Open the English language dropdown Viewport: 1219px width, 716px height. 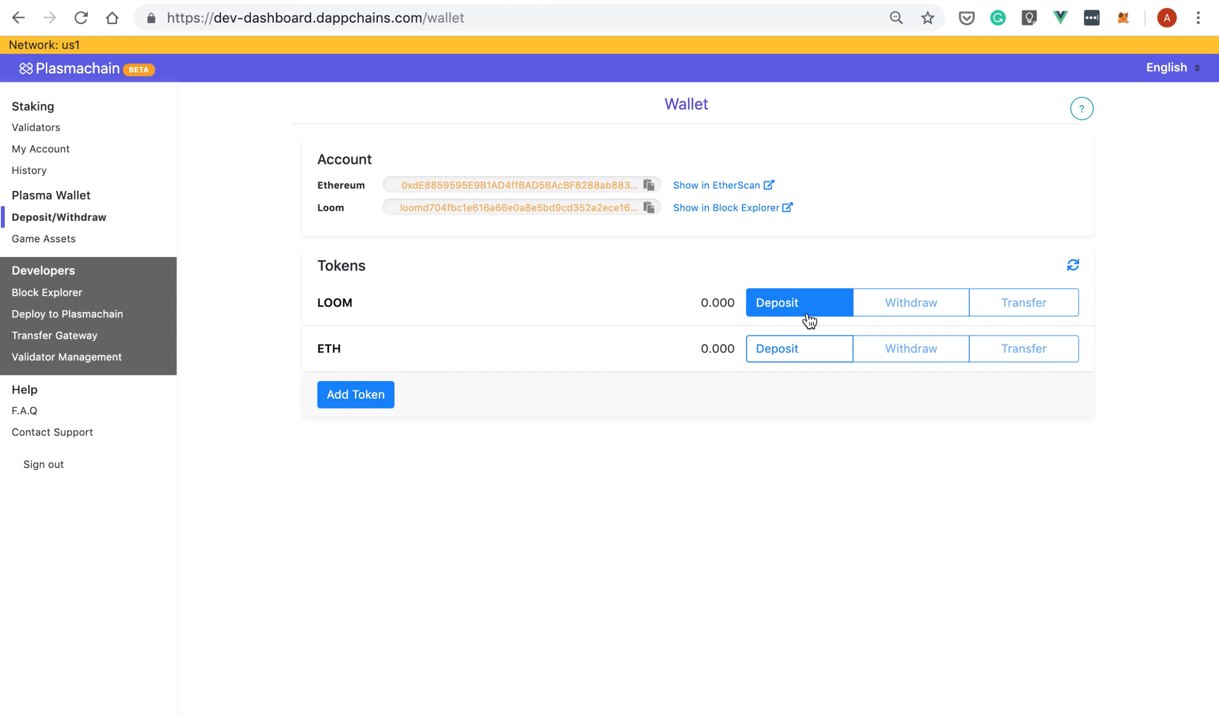[x=1173, y=67]
